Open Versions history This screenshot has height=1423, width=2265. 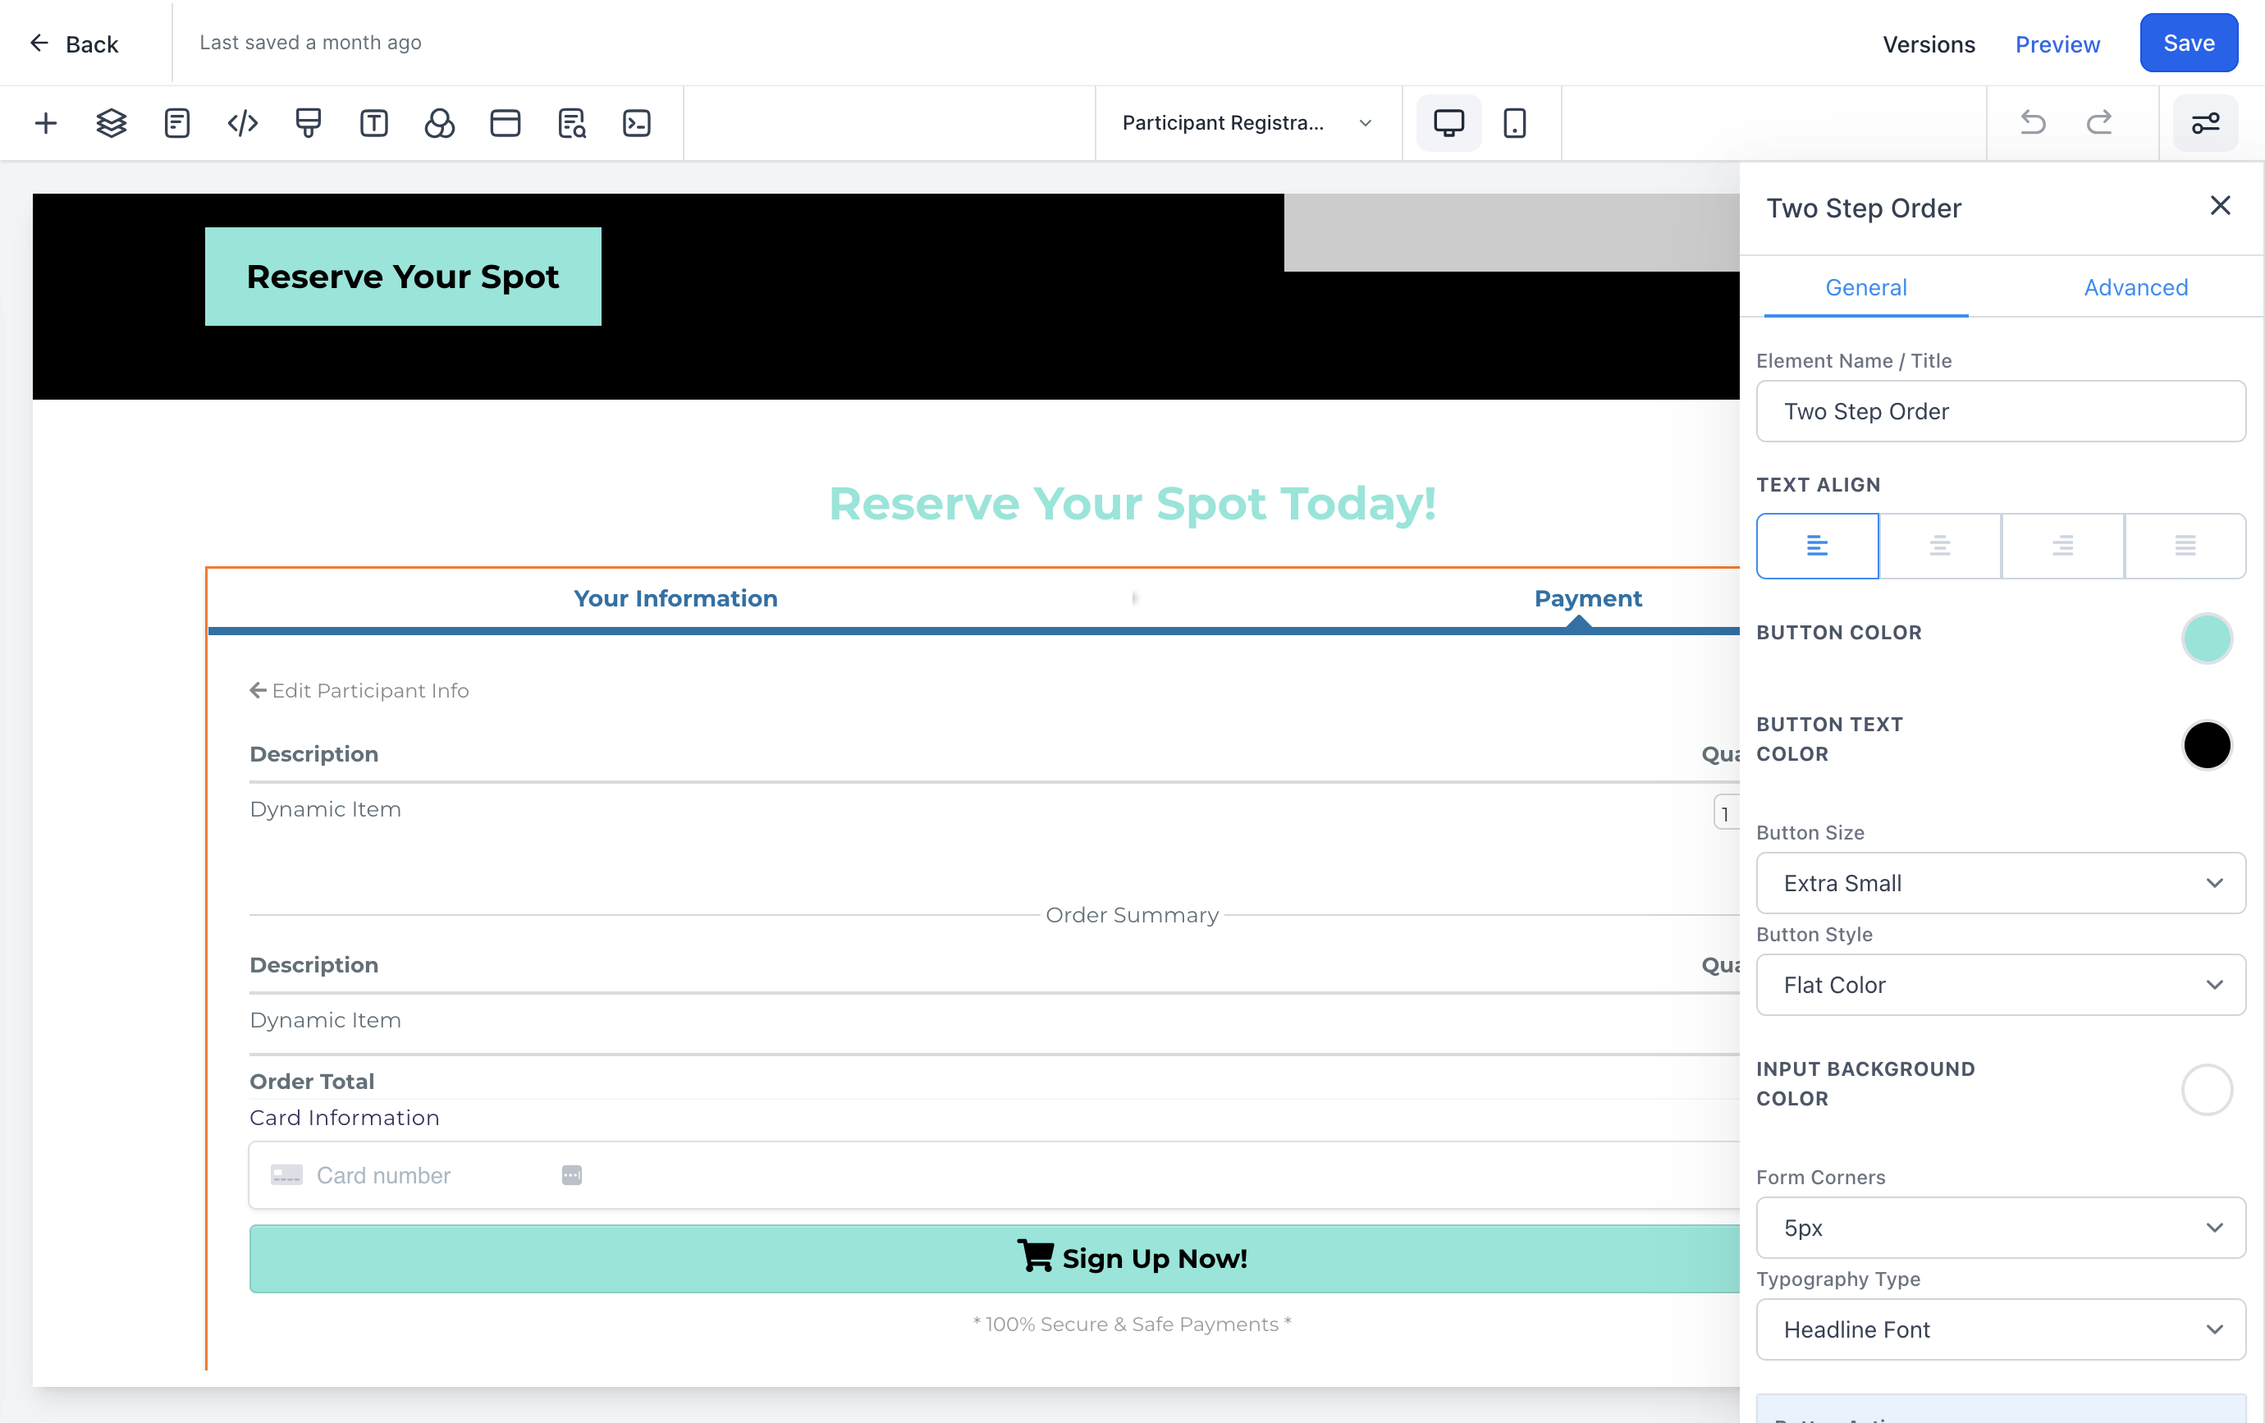(1929, 44)
